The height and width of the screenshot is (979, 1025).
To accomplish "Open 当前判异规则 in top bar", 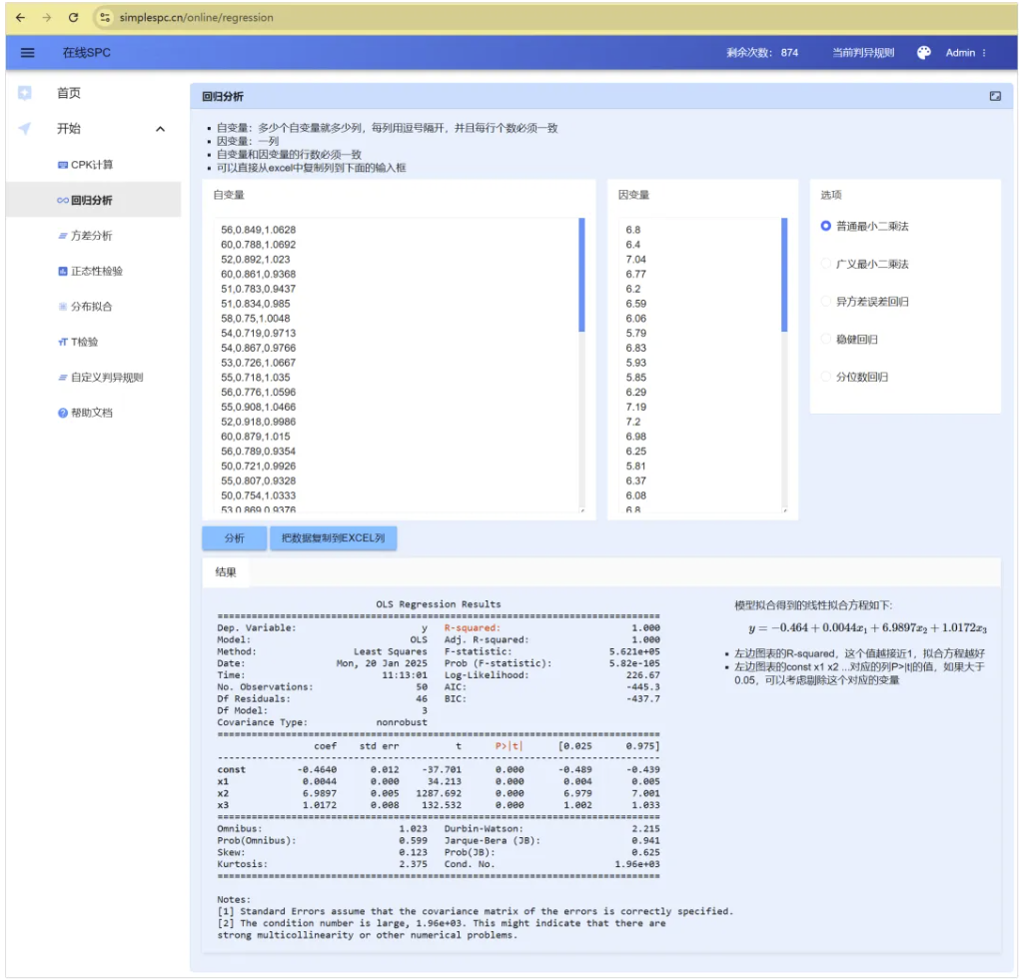I will 863,53.
